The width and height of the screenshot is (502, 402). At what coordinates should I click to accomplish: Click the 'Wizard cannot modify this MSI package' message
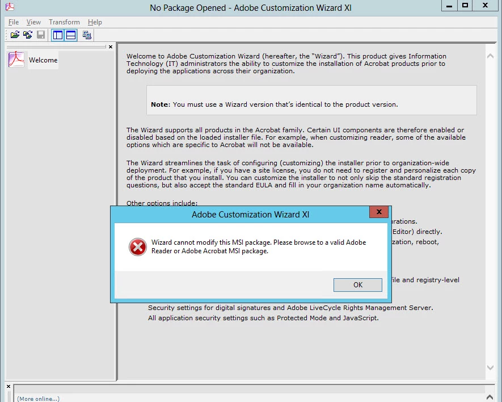[x=259, y=246]
